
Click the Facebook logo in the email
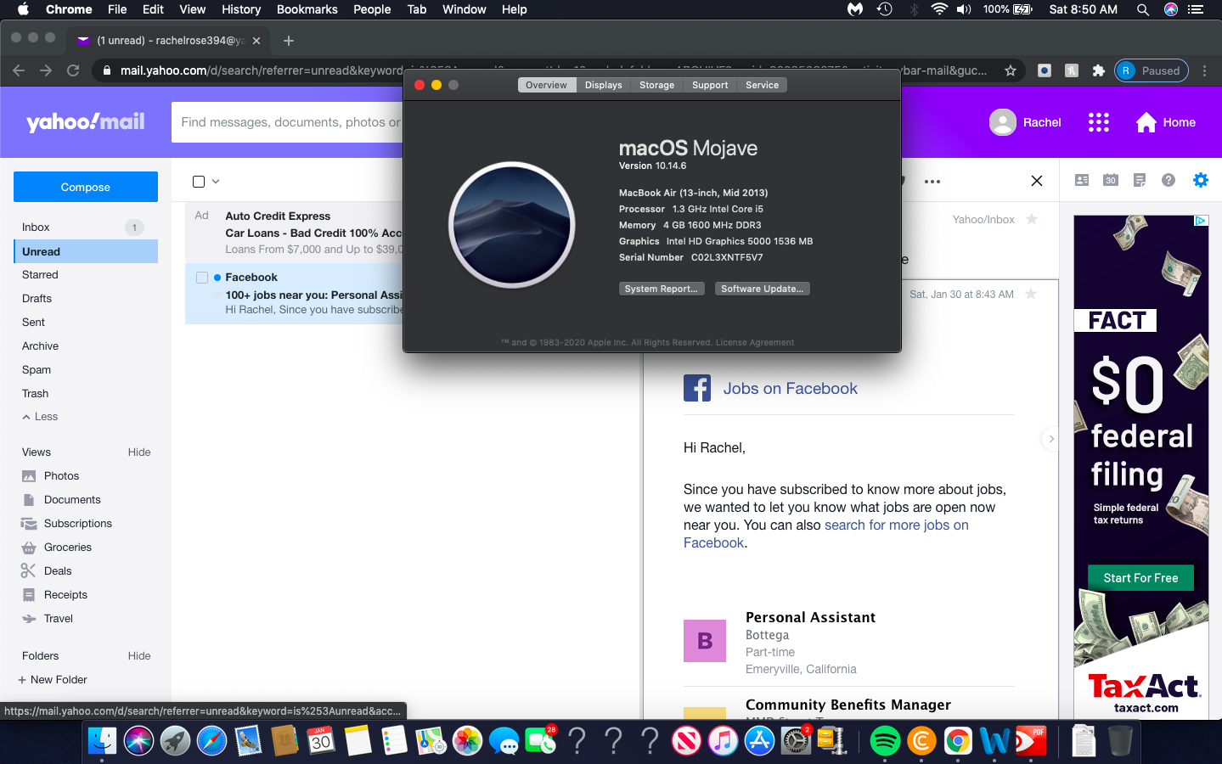[x=697, y=388]
